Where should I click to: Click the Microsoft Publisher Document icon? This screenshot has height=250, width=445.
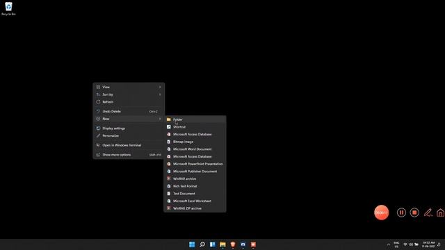[x=168, y=172]
